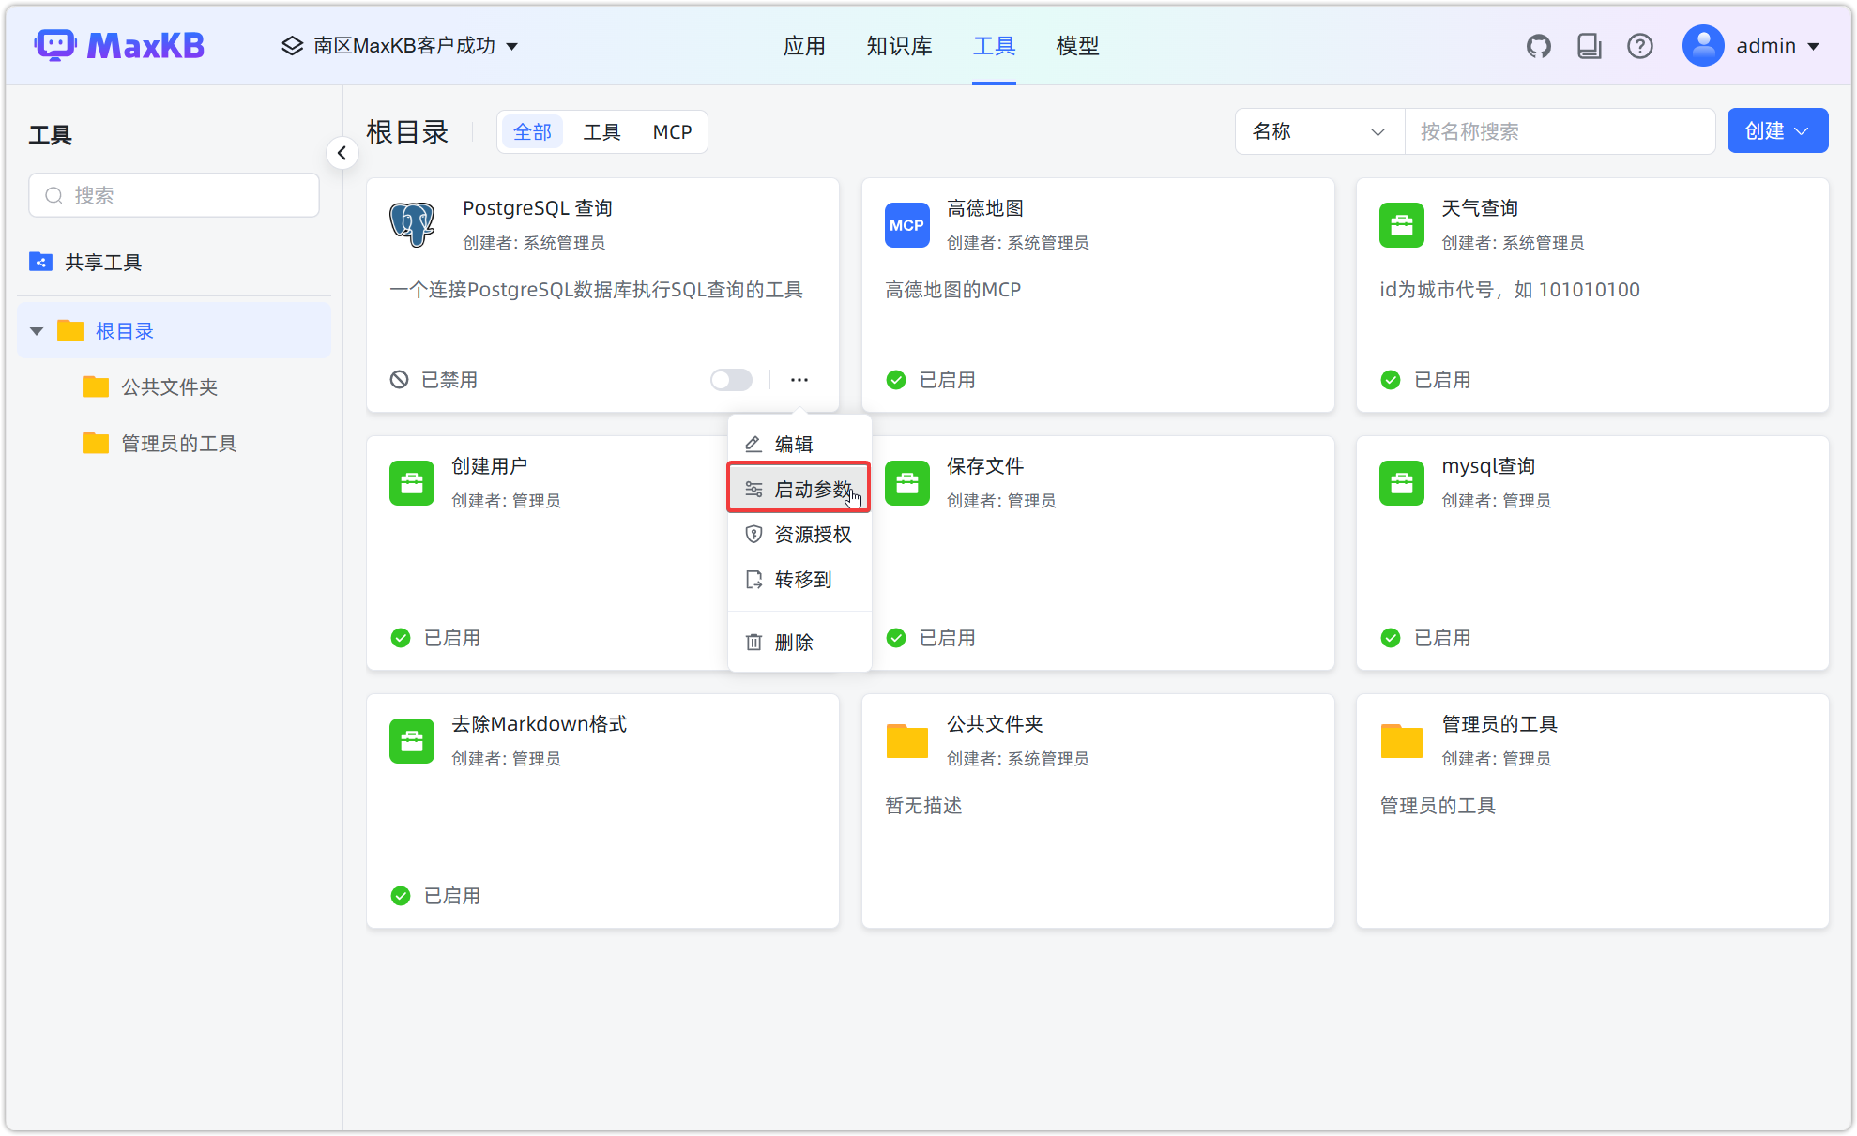Open the help icon in top bar
Screen dimensions: 1857x1136
[x=1639, y=45]
